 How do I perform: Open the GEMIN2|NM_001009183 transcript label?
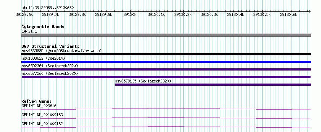click(42, 115)
